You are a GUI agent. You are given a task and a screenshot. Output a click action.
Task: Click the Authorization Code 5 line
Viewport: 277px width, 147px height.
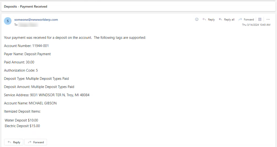point(21,70)
